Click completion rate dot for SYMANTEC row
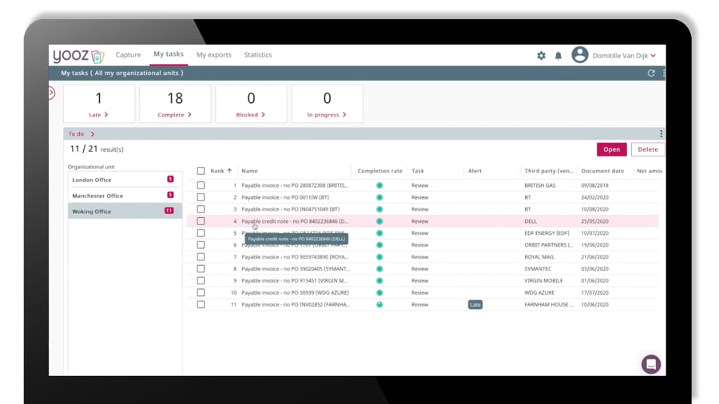 point(379,269)
